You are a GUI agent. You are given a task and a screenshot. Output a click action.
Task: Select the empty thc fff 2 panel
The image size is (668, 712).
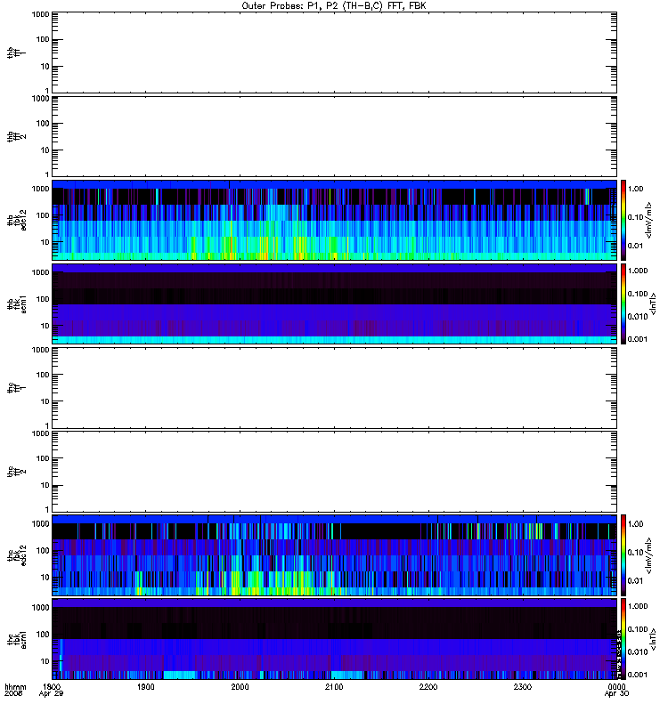[334, 472]
